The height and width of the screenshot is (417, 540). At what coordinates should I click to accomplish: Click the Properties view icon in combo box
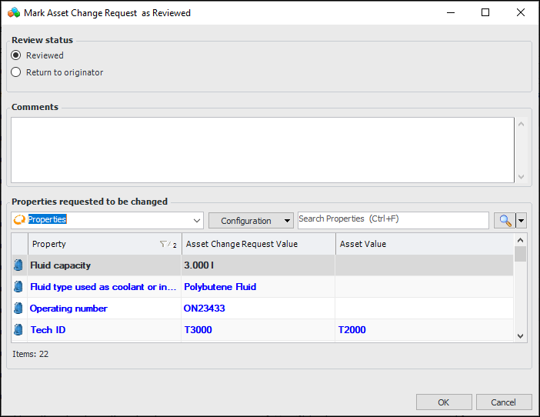[x=20, y=220]
